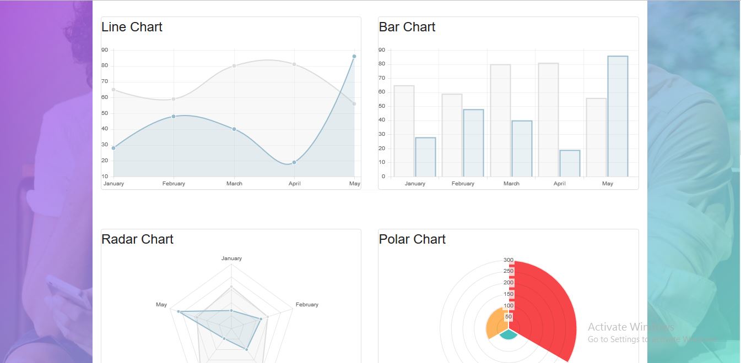741x363 pixels.
Task: Click the Bar Chart heading
Action: click(x=407, y=27)
